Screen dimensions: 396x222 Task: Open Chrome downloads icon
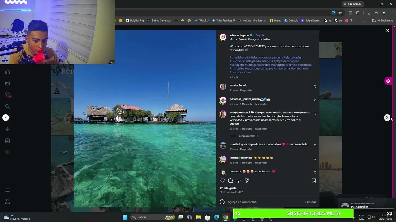(x=369, y=13)
